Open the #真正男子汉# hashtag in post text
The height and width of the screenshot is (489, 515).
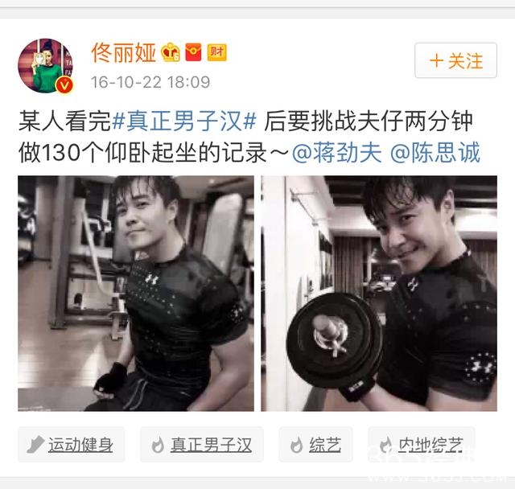point(184,121)
